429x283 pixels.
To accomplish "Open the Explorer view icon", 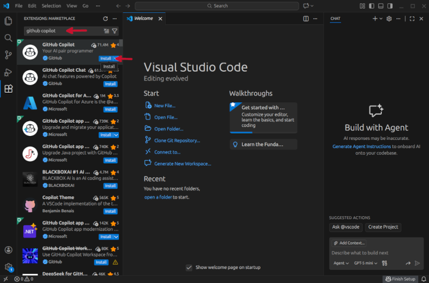I will click(8, 21).
